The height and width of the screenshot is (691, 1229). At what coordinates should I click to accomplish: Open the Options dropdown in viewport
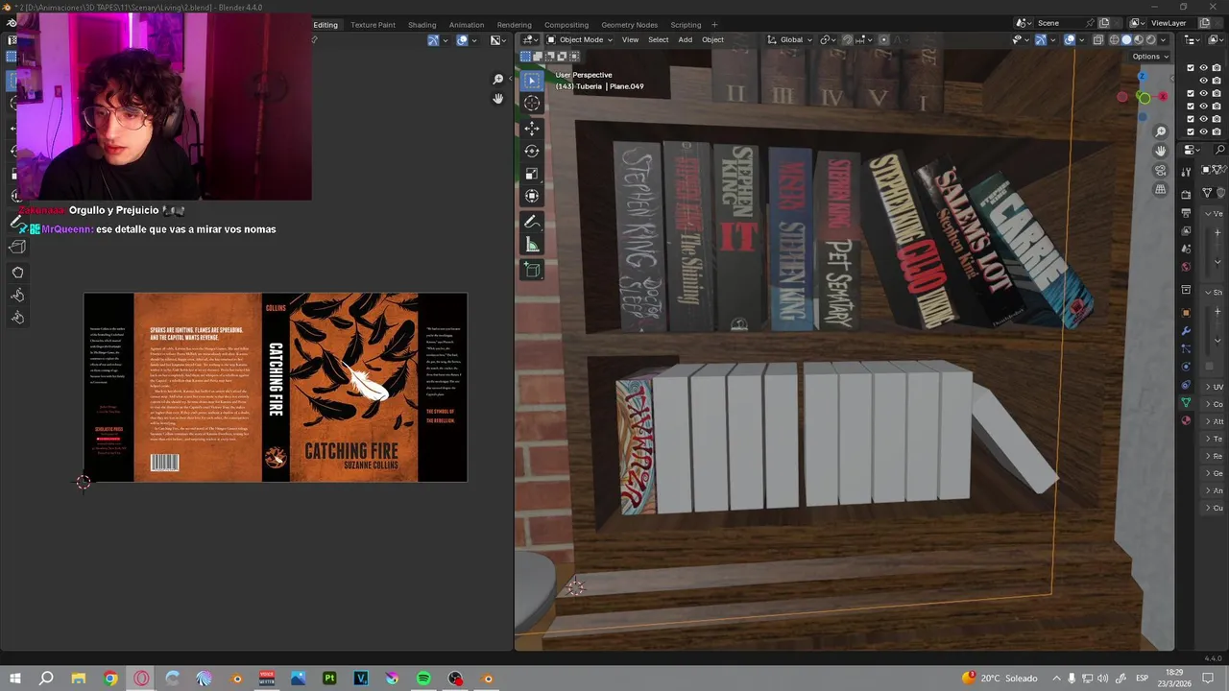coord(1150,56)
